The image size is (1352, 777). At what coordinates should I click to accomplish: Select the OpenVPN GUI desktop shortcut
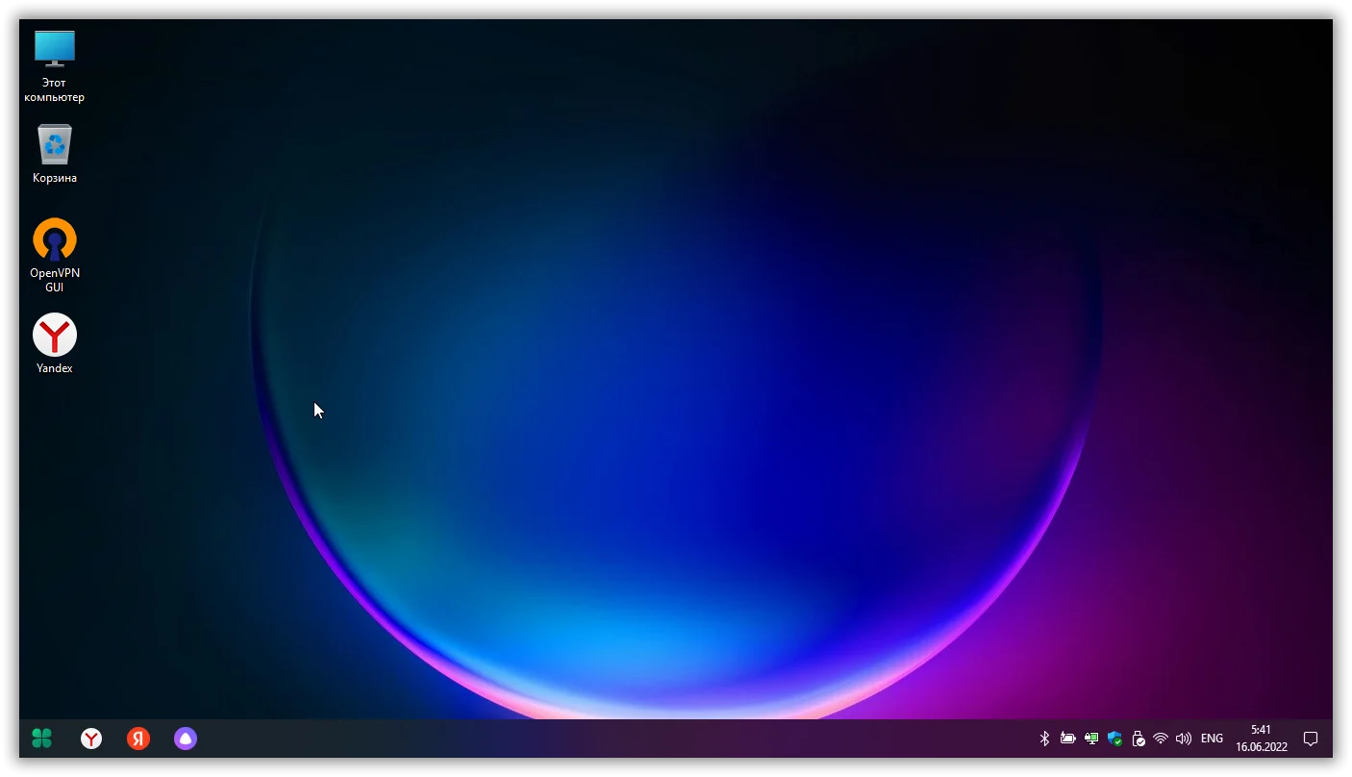(55, 256)
